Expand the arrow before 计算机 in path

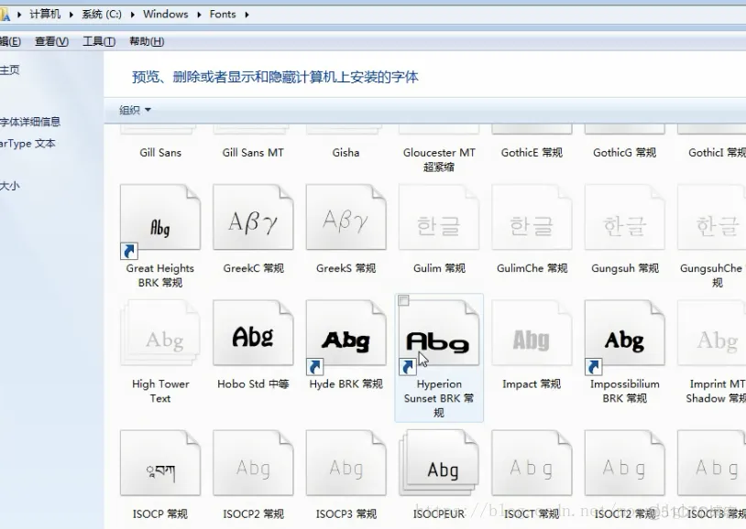19,15
